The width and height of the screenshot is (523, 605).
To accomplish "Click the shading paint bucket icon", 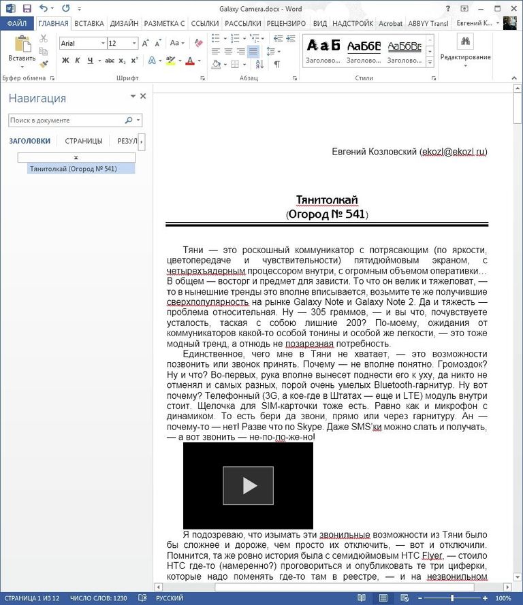I will tap(216, 64).
